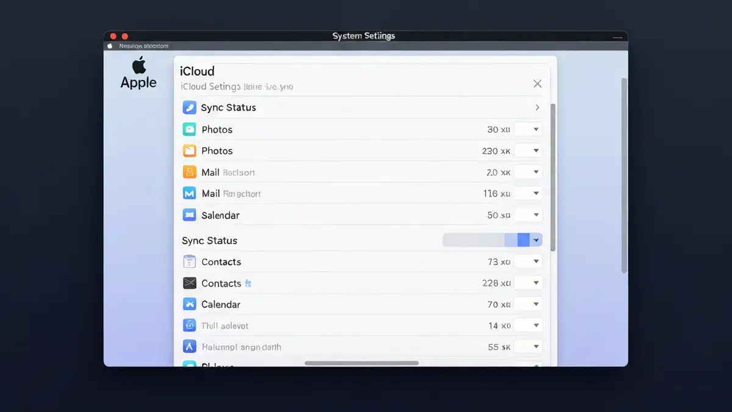Open the dropdown in the 55 sk row
Viewport: 732px width, 412px height.
(x=528, y=347)
